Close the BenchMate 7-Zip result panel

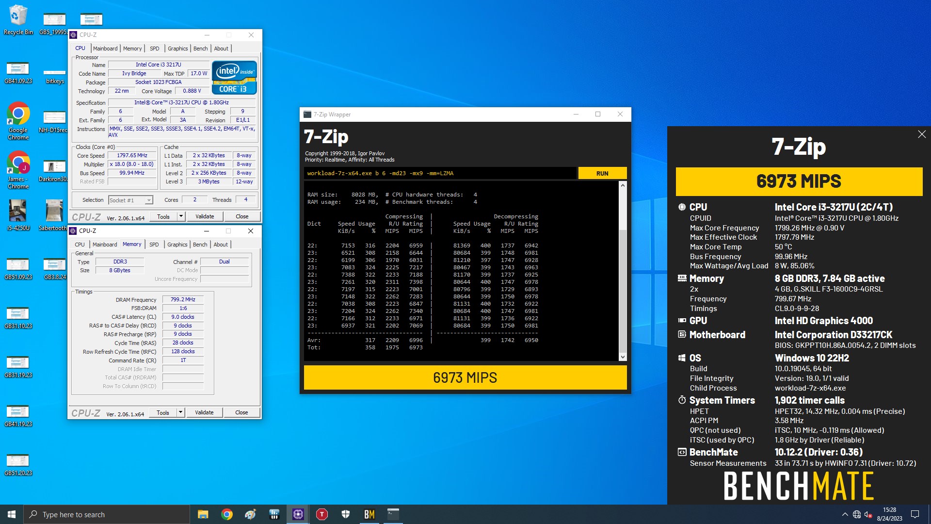coord(921,134)
